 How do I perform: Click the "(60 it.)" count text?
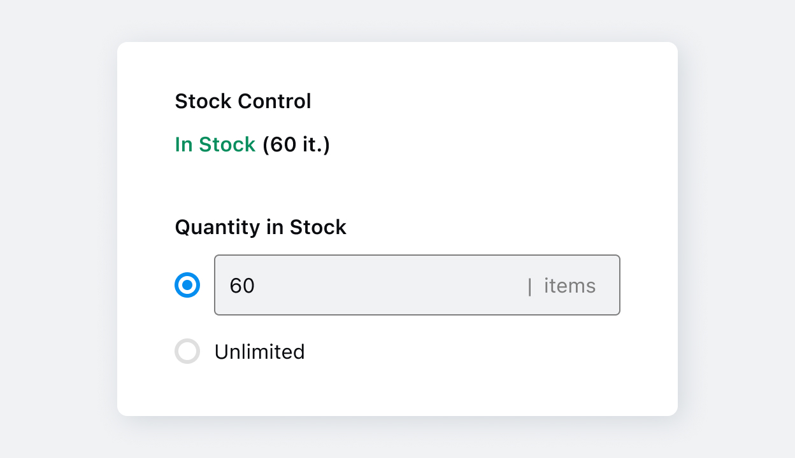[x=296, y=145]
